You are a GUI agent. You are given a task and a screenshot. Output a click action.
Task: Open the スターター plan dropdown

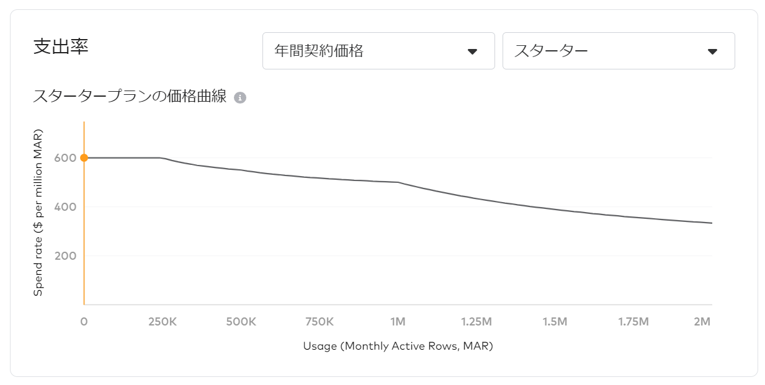click(x=618, y=51)
